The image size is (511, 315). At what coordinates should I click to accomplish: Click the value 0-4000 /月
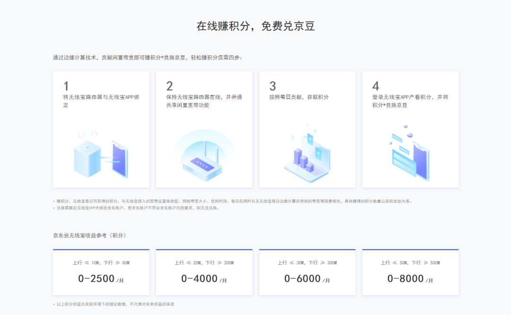tap(204, 279)
